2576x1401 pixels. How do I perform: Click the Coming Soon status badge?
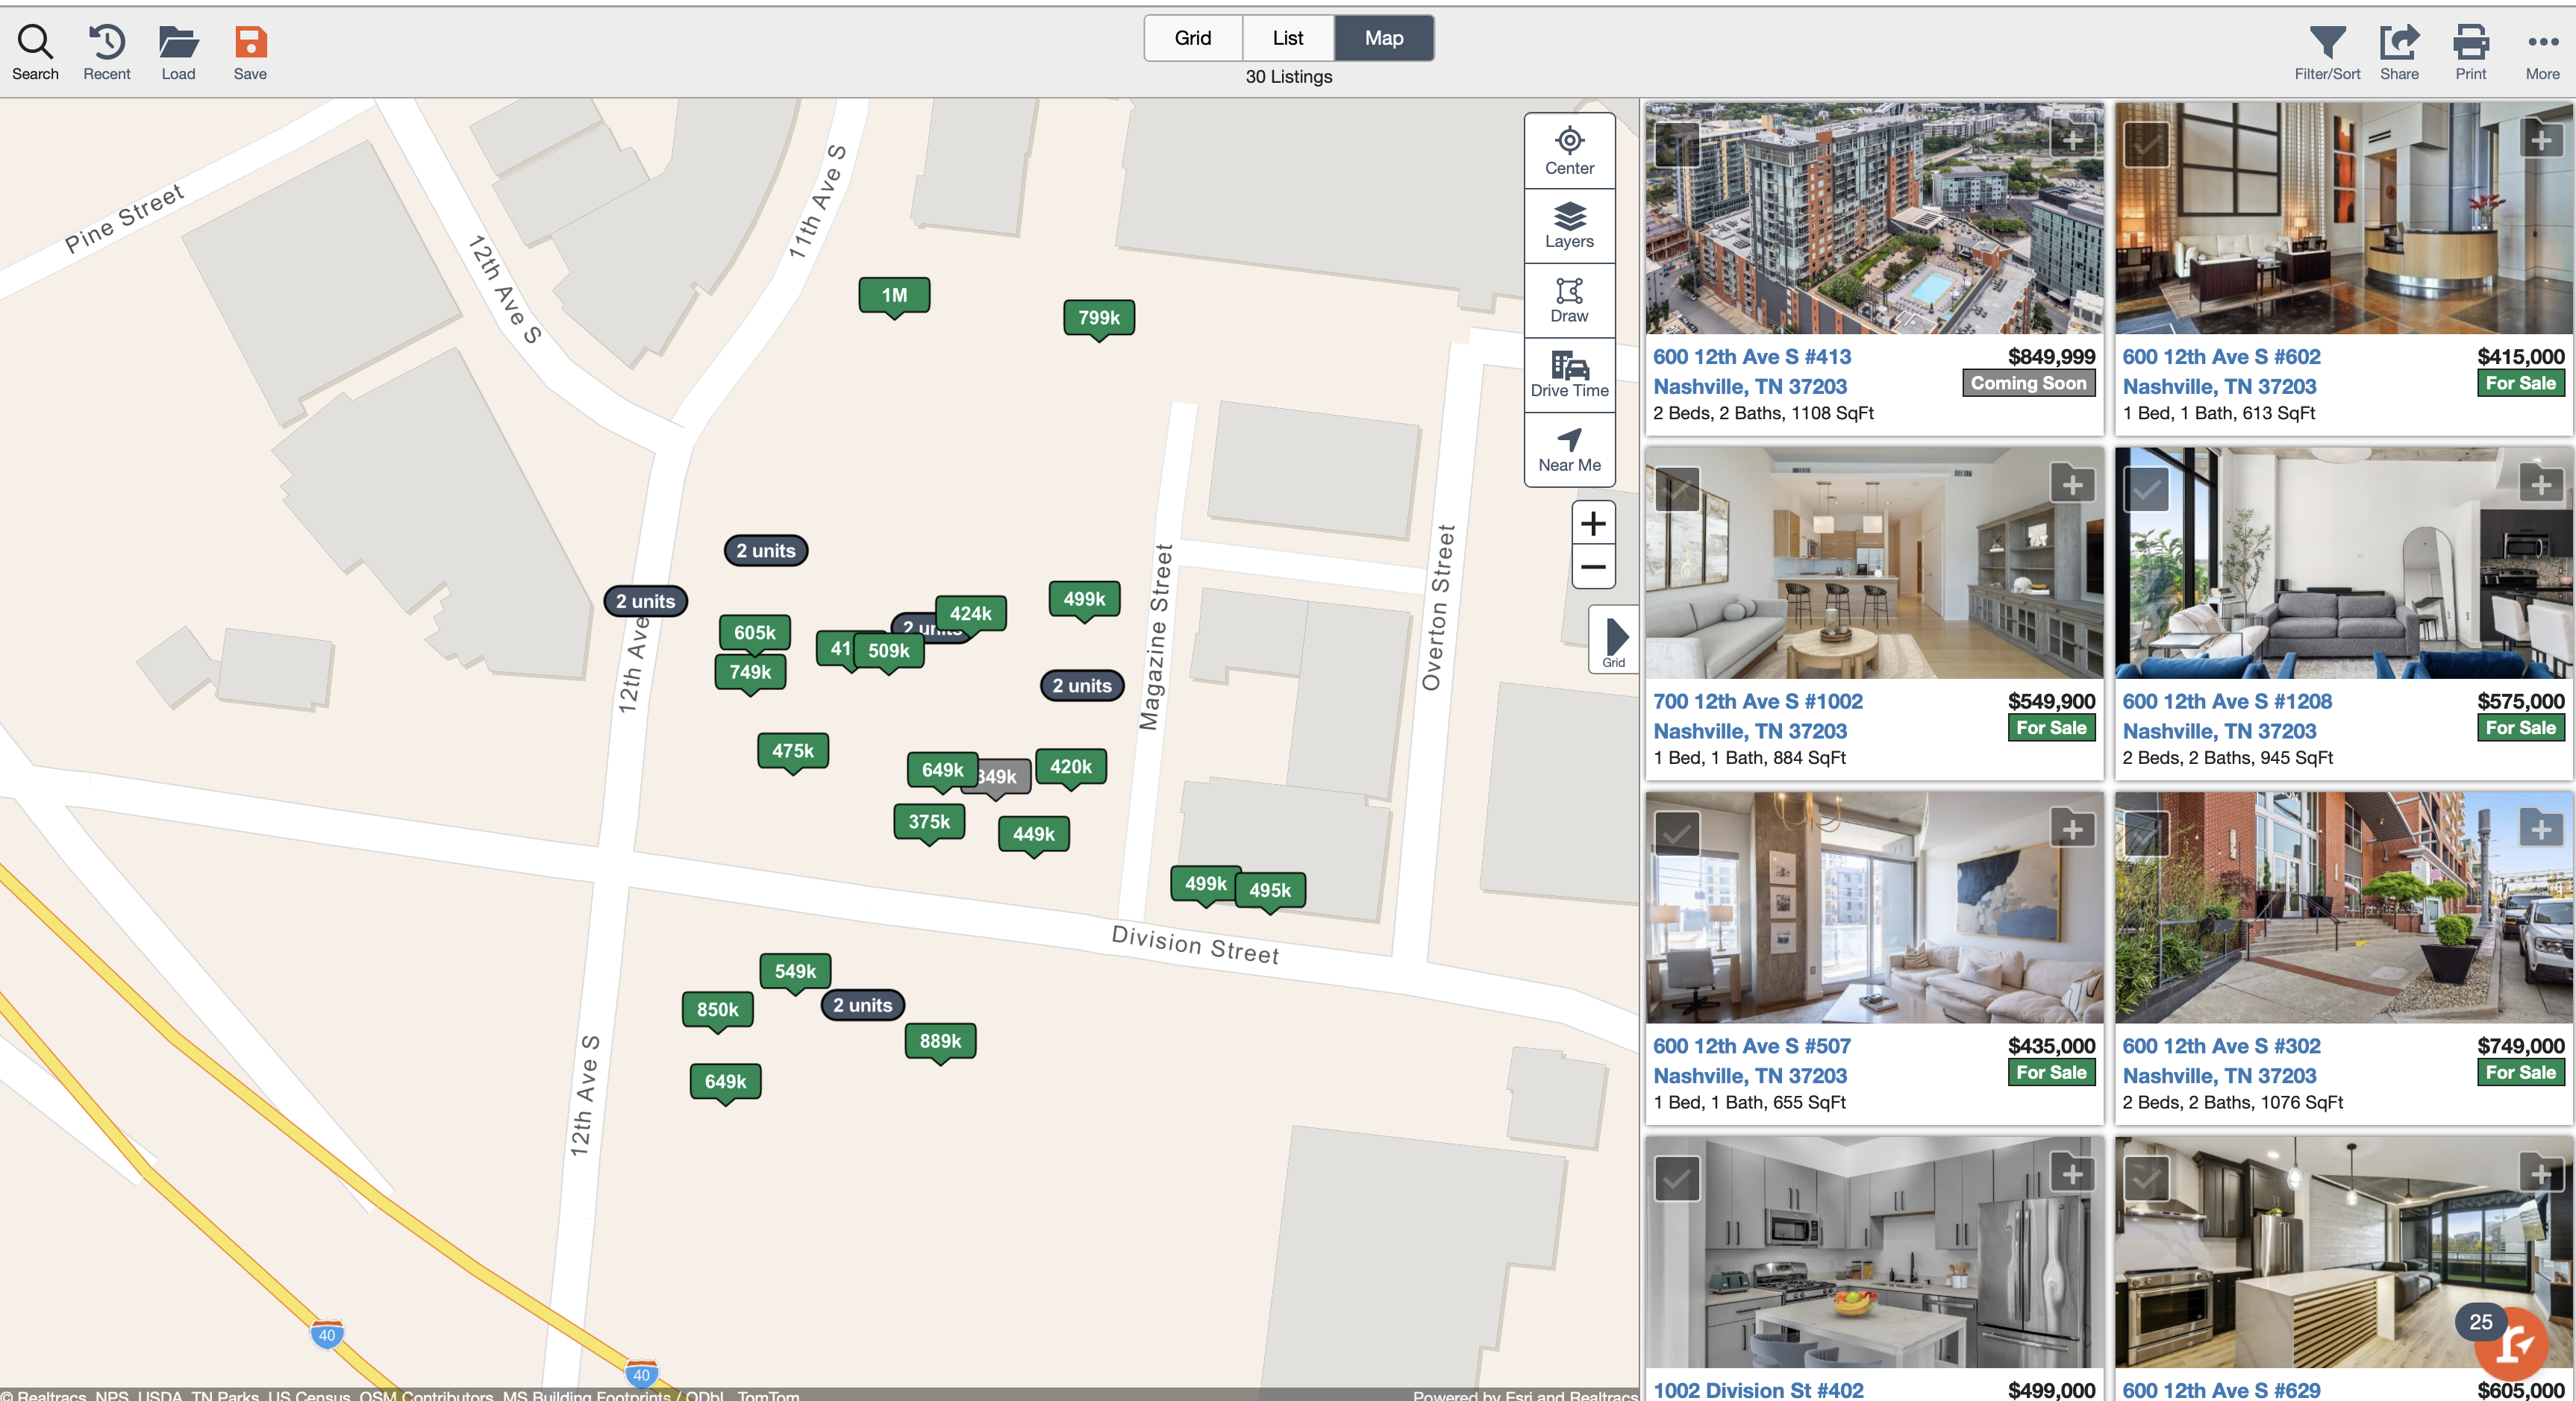2028,383
